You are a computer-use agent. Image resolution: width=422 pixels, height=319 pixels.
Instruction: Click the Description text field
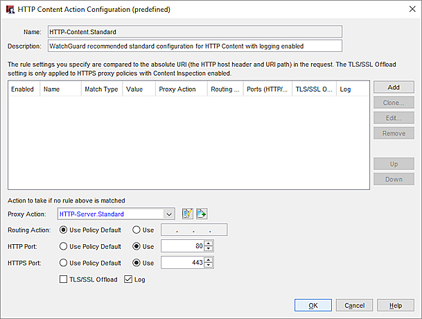(194, 46)
